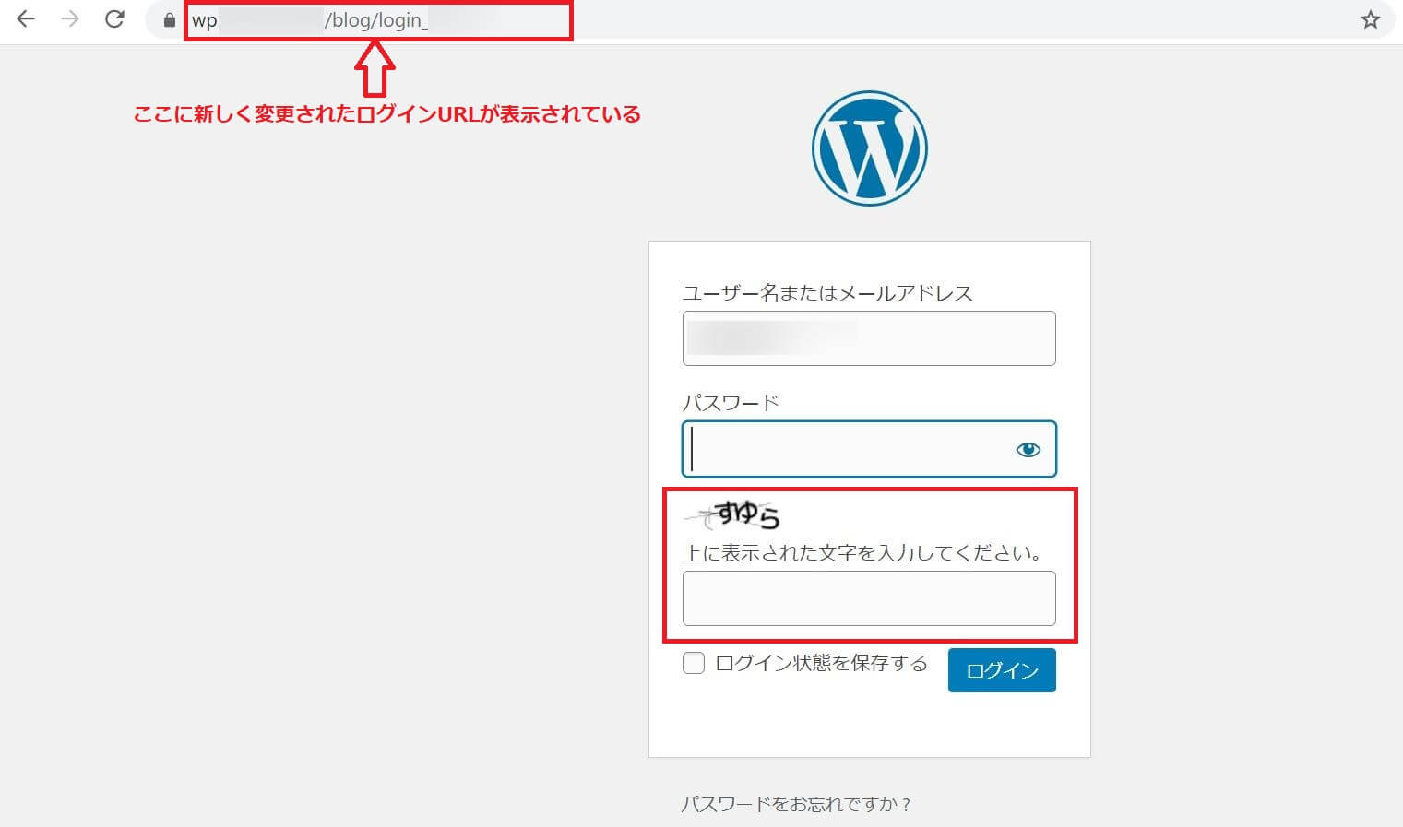Viewport: 1403px width, 827px height.
Task: Click the ログイン状態を保存する label text
Action: [821, 663]
